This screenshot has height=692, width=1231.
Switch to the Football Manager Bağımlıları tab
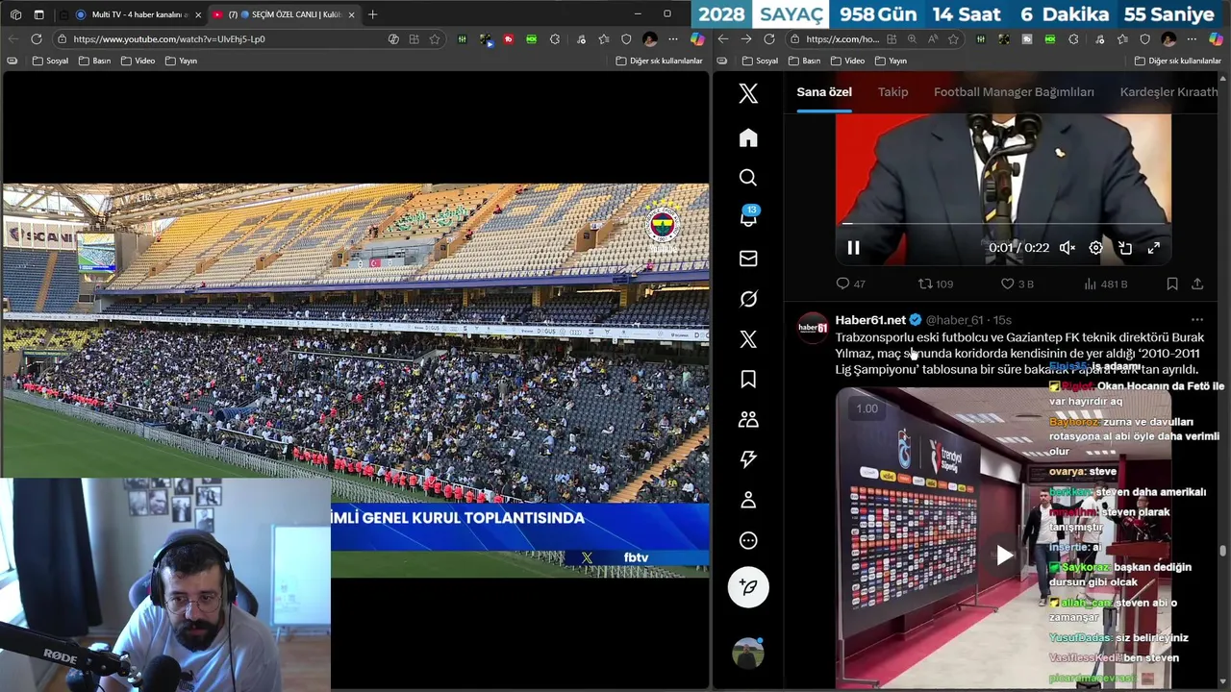(x=1014, y=92)
